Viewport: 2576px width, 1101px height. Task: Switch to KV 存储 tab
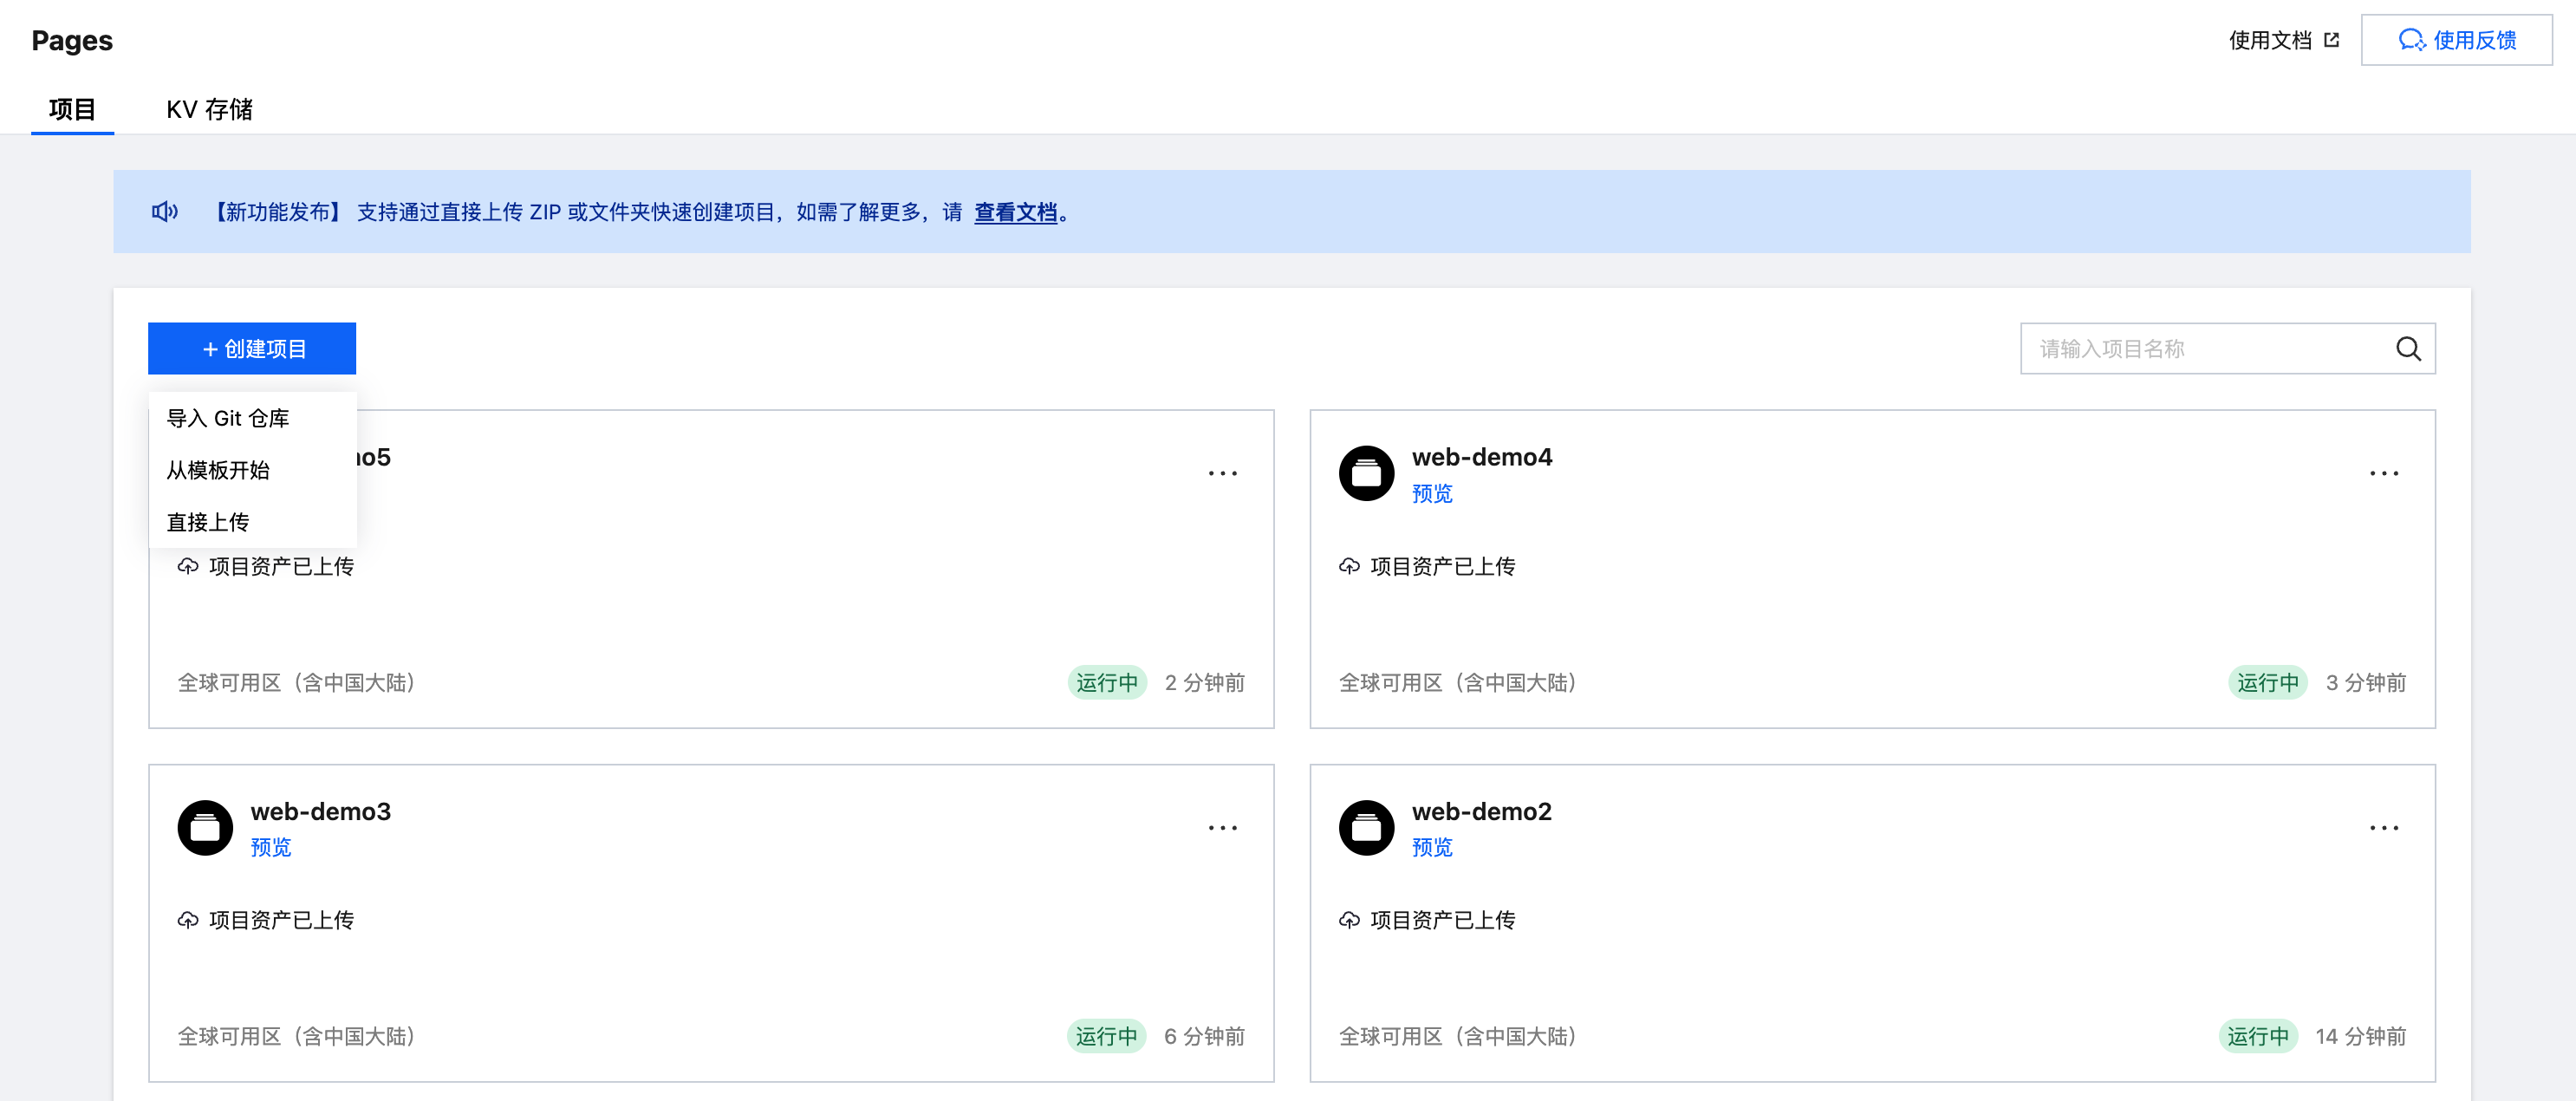209,109
